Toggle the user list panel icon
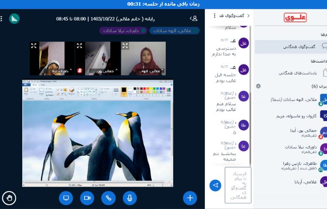Image resolution: width=327 pixels, height=209 pixels. click(x=194, y=19)
